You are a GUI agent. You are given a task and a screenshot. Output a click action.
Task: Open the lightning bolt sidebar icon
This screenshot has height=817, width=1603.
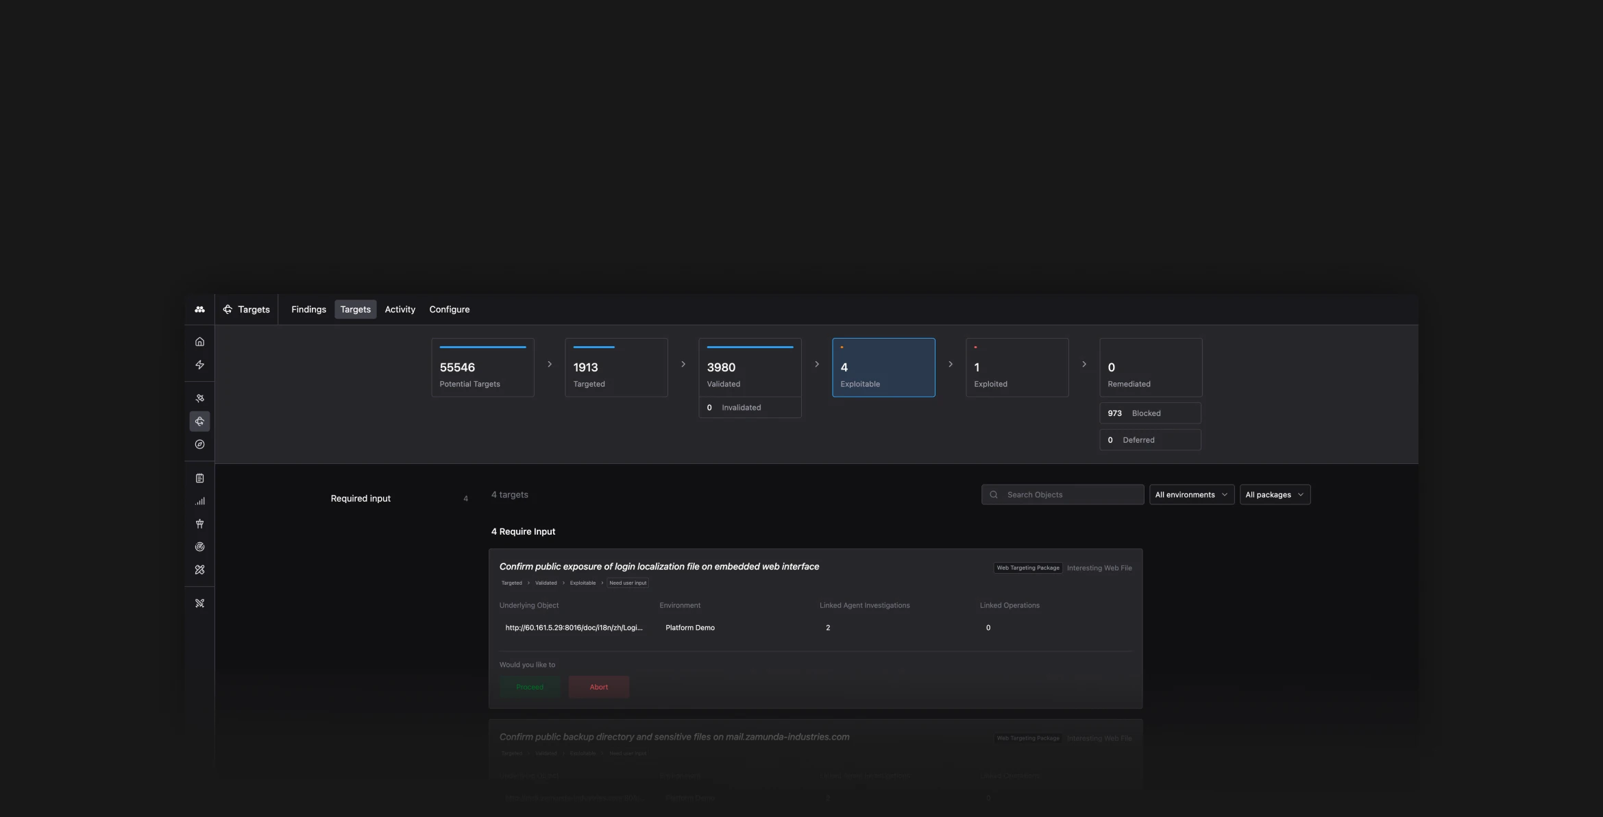click(199, 365)
